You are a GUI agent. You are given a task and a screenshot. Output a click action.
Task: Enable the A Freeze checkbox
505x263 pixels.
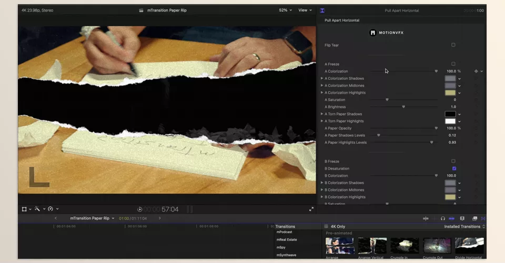tap(453, 64)
